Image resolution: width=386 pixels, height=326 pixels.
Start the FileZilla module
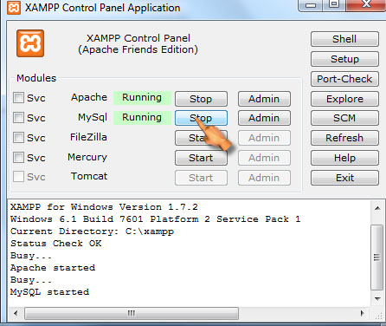(x=201, y=138)
